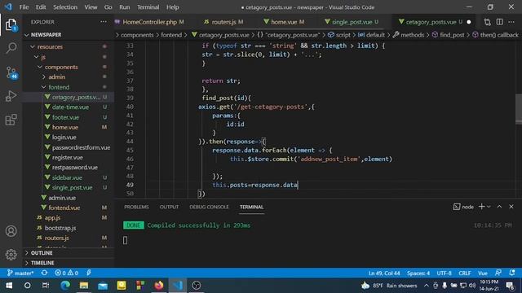Maximize the terminal panel size
This screenshot has width=522, height=293.
point(499,207)
